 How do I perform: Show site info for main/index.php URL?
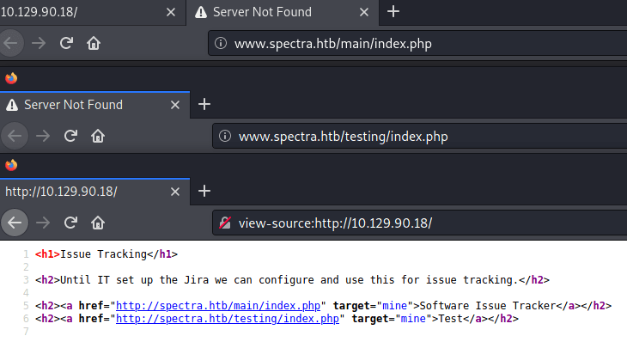tap(221, 43)
